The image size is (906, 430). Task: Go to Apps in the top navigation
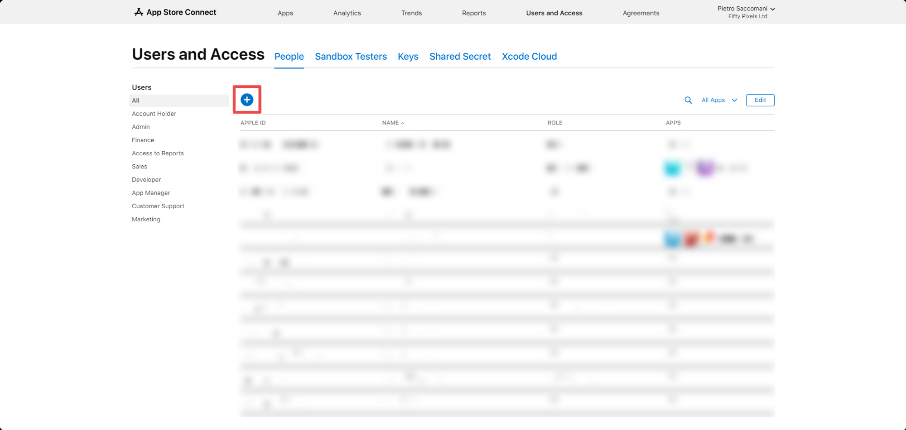coord(285,13)
